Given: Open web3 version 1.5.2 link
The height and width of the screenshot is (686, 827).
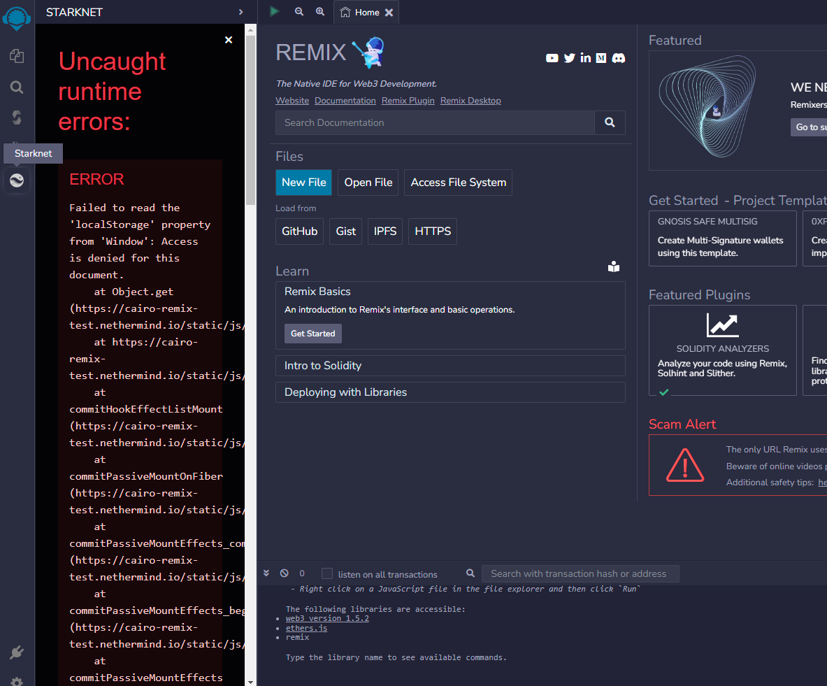Looking at the screenshot, I should coord(327,618).
